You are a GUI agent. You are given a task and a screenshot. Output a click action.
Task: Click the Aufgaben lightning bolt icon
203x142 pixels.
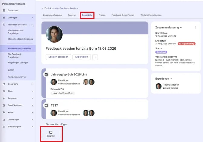pyautogui.click(x=4, y=98)
